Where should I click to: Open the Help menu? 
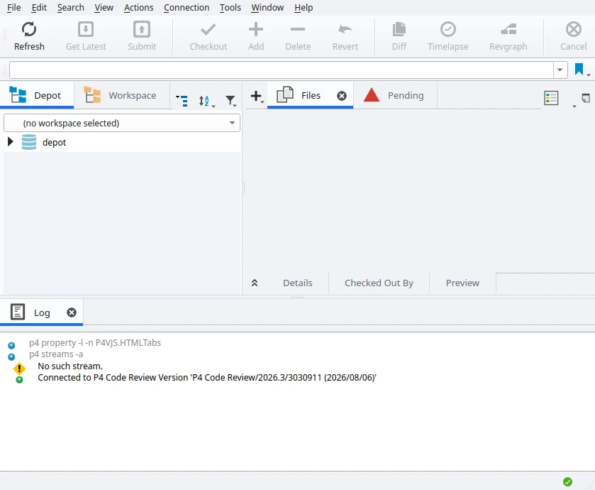(x=304, y=8)
